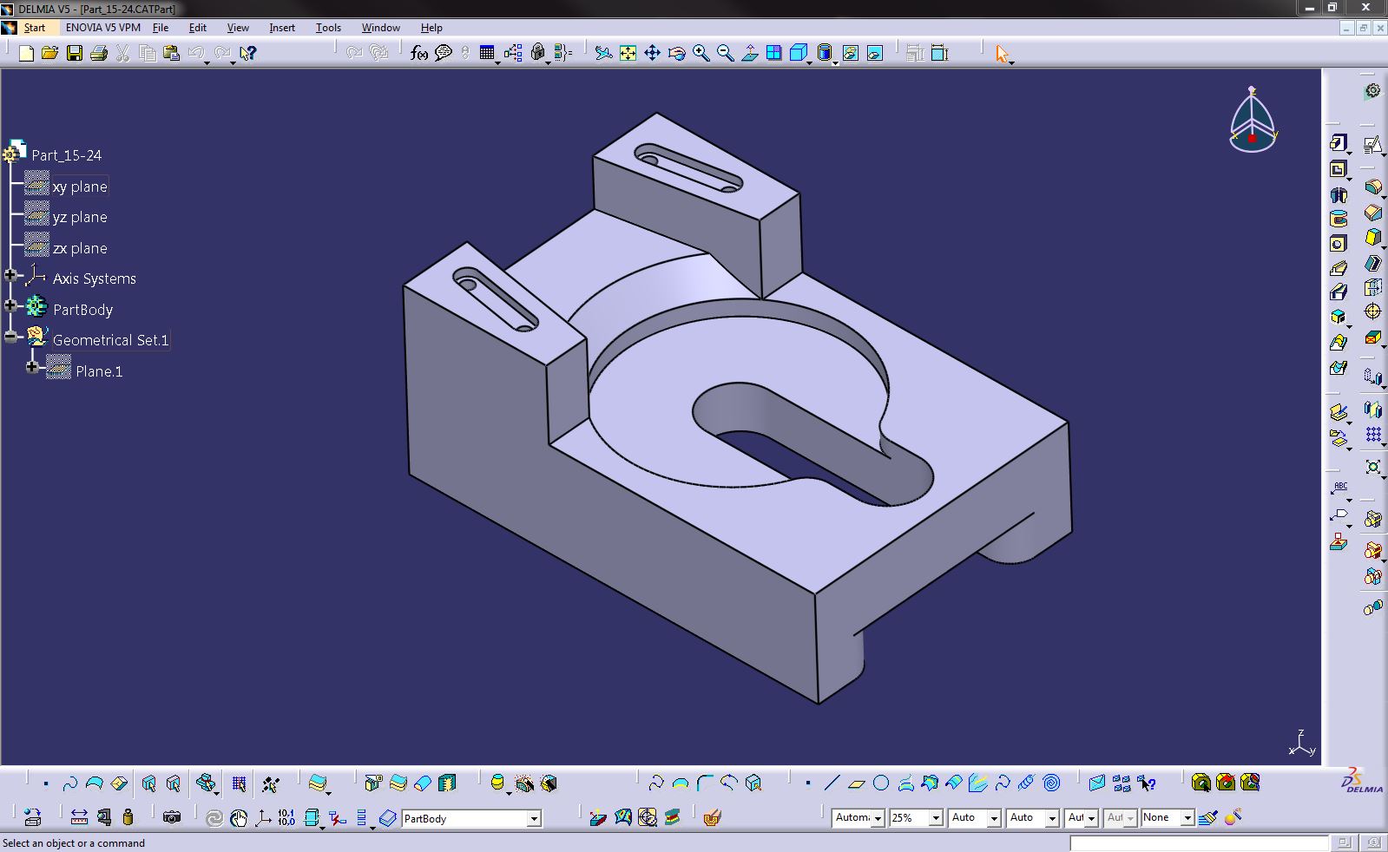
Task: Create a Circle from wireframe toolbar
Action: [x=881, y=783]
